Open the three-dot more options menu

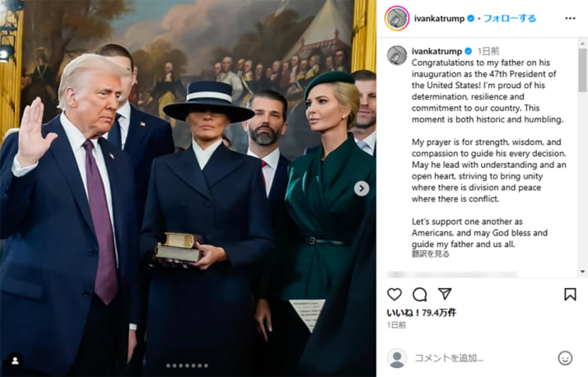570,18
